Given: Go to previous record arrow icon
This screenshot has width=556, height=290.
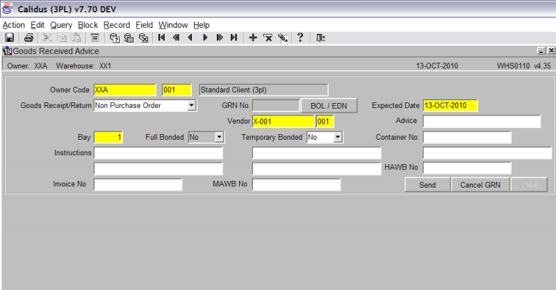Looking at the screenshot, I should pos(190,38).
